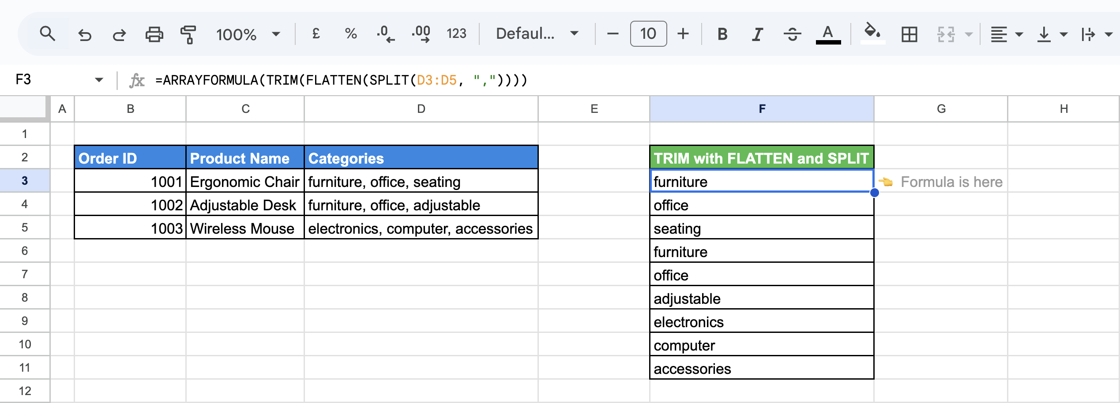Expand the text wrapping dropdown arrow
Image resolution: width=1120 pixels, height=403 pixels.
click(x=1109, y=34)
